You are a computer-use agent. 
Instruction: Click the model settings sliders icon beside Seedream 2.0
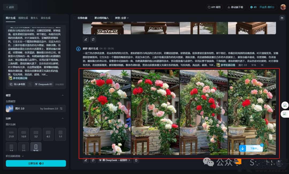[61, 109]
